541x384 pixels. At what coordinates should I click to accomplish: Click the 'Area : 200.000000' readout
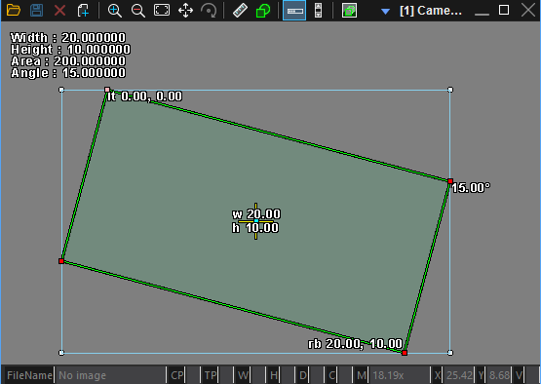[68, 61]
